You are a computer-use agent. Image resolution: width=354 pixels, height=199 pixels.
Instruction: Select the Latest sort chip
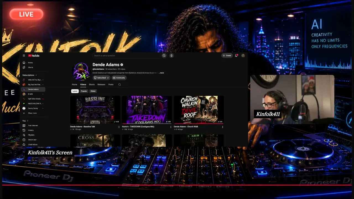pyautogui.click(x=75, y=91)
